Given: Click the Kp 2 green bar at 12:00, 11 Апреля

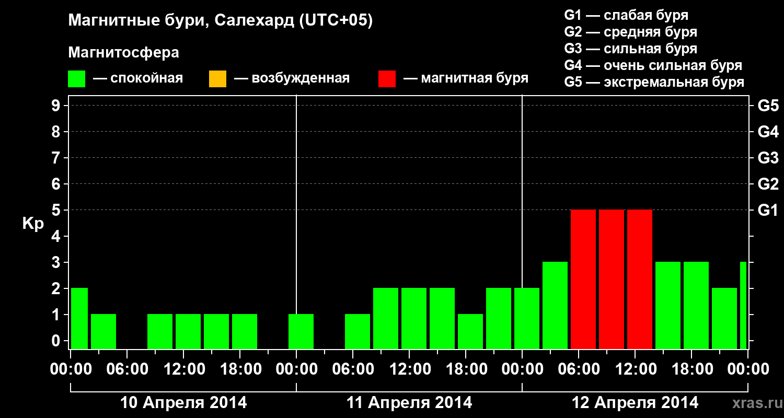Looking at the screenshot, I should [414, 319].
